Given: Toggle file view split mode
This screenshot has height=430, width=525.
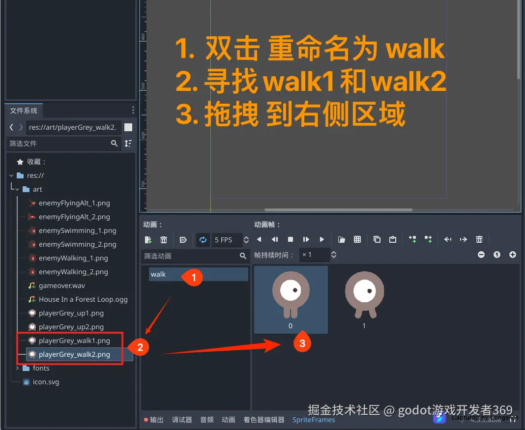Looking at the screenshot, I should (128, 127).
